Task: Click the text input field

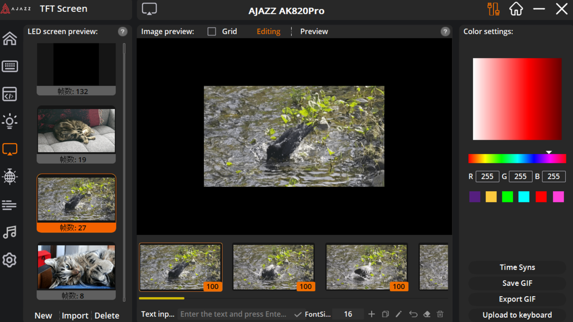Action: 234,314
